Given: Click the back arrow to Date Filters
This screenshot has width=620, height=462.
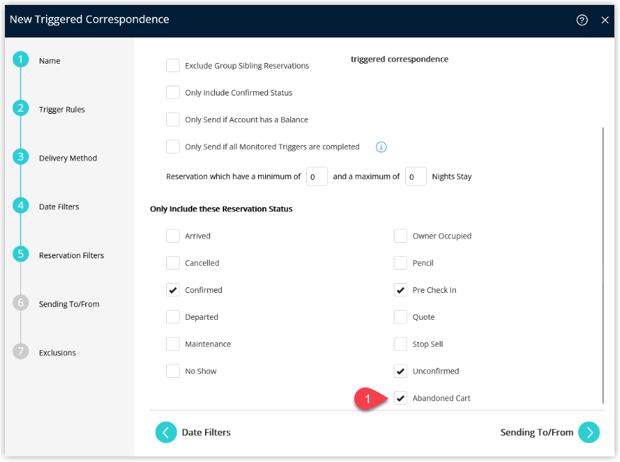Looking at the screenshot, I should [166, 432].
